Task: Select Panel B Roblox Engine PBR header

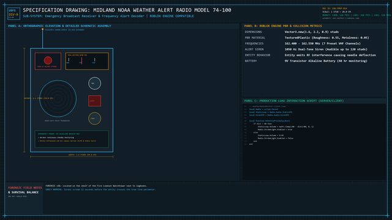Action: (283, 26)
